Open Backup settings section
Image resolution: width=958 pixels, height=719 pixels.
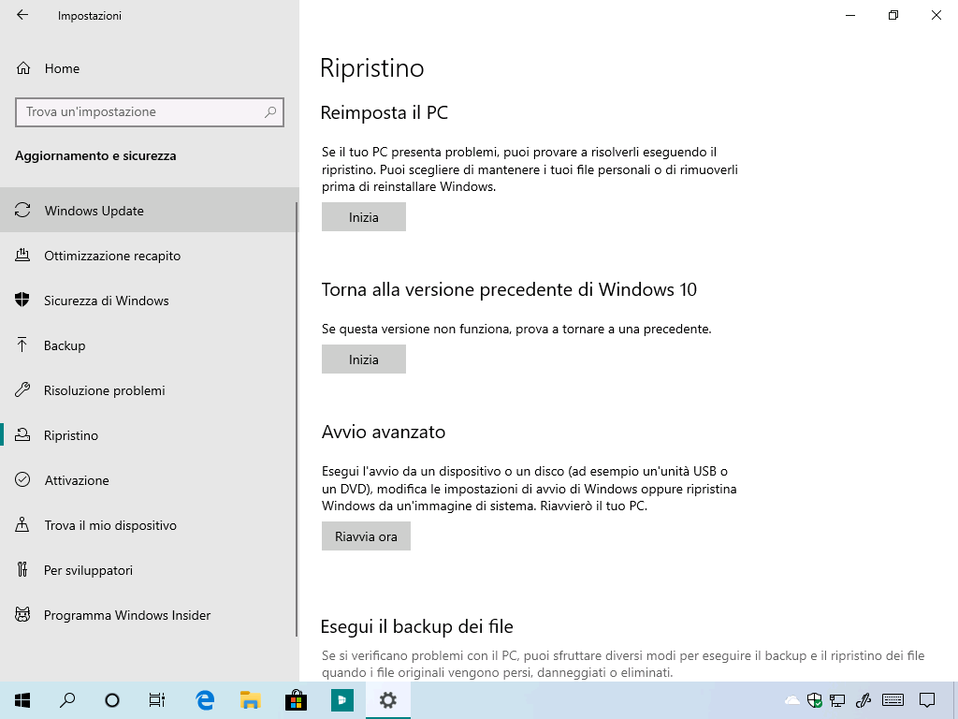[148, 345]
